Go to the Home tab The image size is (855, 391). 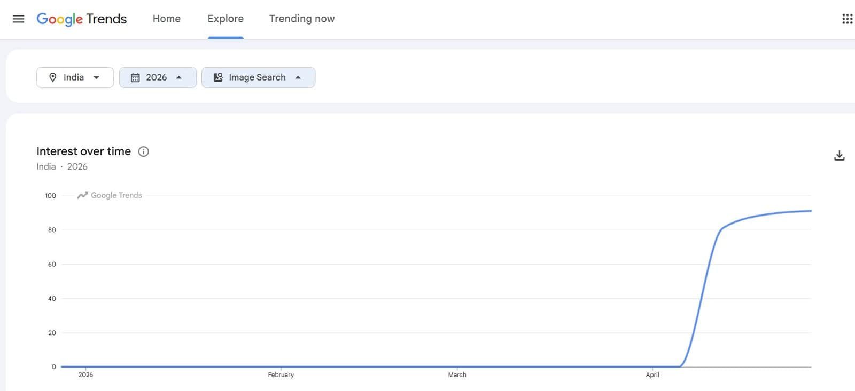(x=167, y=19)
